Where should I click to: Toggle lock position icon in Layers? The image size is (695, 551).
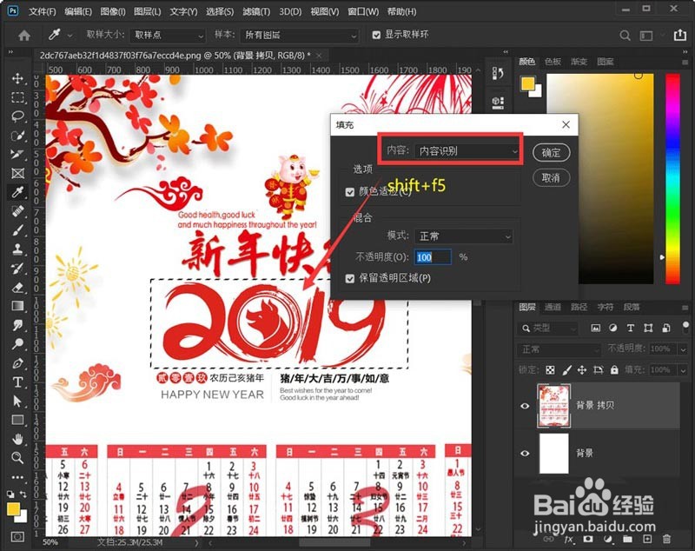(x=582, y=369)
